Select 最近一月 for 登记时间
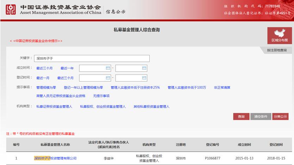 click(43, 78)
